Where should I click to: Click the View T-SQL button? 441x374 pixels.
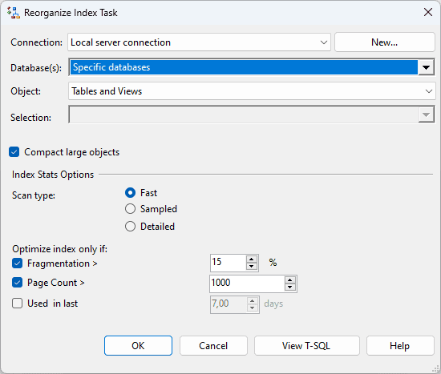[x=306, y=346]
